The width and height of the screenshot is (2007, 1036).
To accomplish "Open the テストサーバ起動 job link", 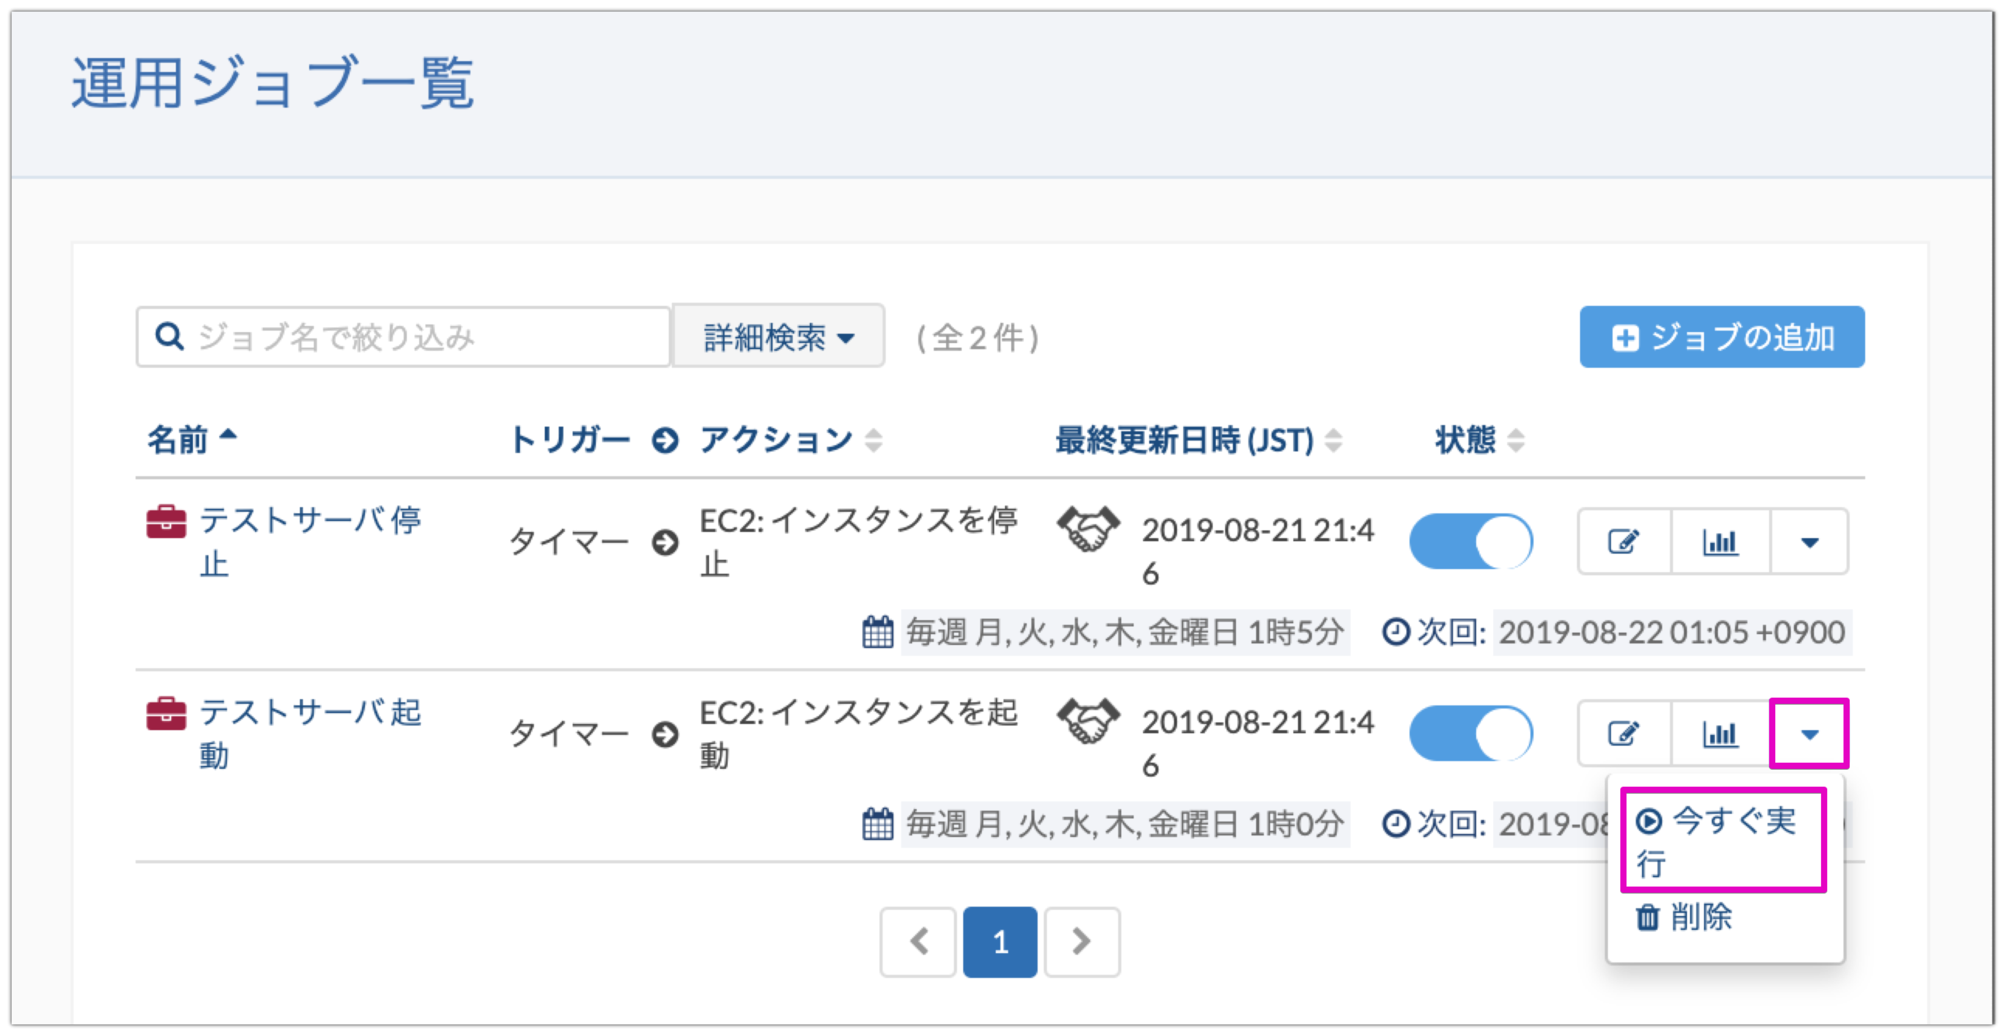I will tap(310, 734).
